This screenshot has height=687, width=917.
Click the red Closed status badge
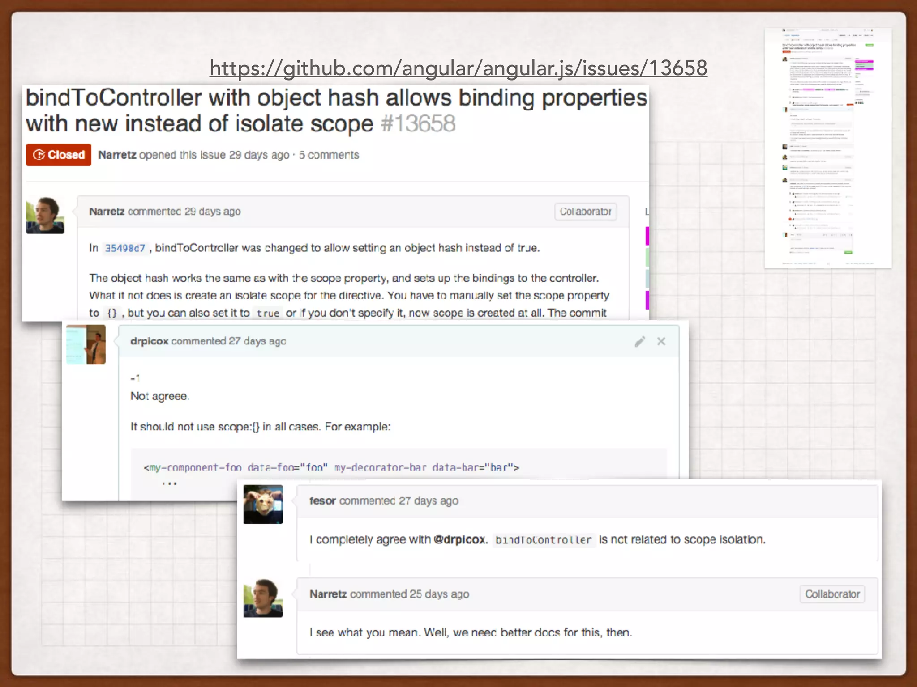click(x=59, y=155)
